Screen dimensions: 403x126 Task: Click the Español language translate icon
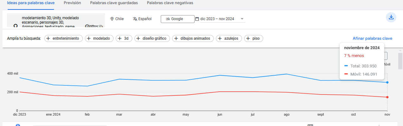(x=135, y=19)
